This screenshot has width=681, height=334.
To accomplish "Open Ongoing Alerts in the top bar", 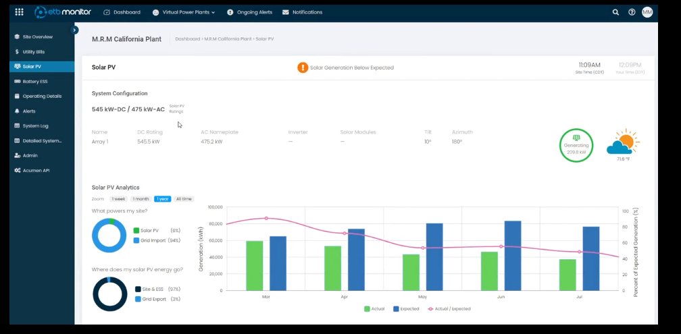I will [x=251, y=12].
